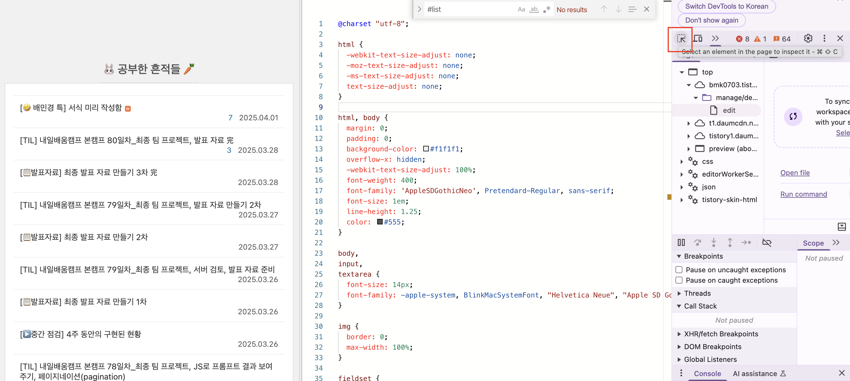This screenshot has width=850, height=381.
Task: Expand the editorWorkerSe... node
Action: 682,174
